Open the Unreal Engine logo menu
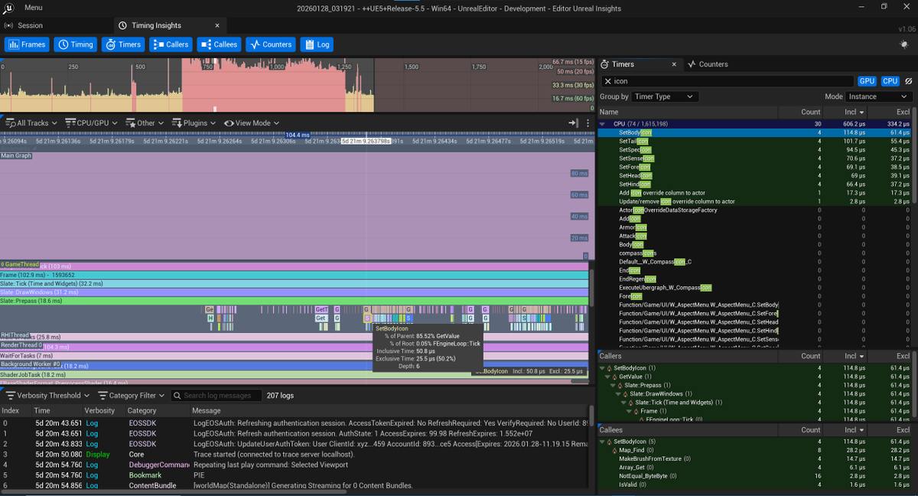This screenshot has width=918, height=496. pos(8,8)
